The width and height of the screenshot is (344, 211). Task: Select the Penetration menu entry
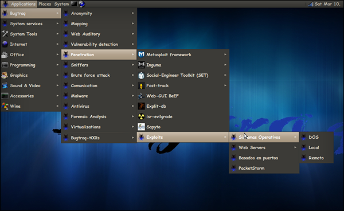point(99,54)
